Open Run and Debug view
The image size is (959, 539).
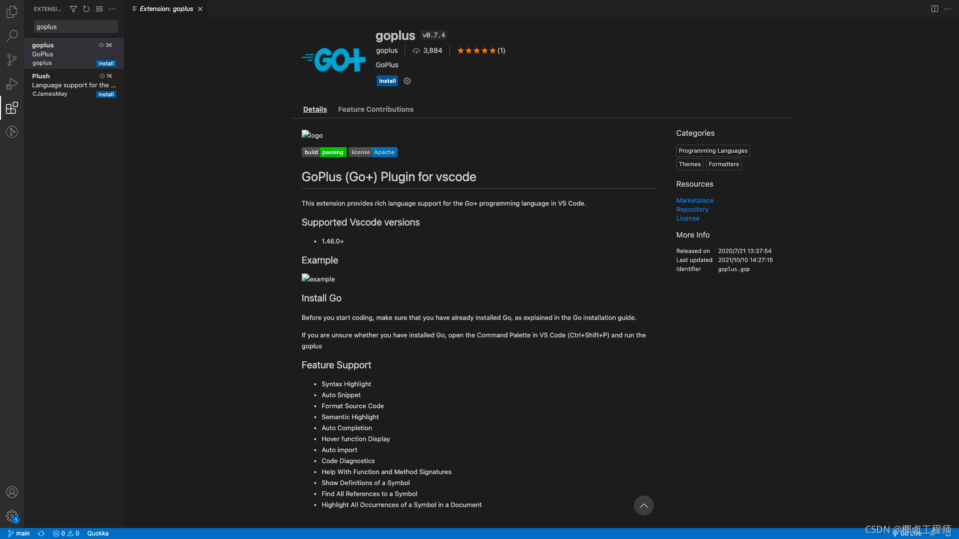(x=12, y=84)
